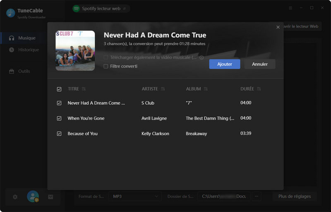Close the song selection dialog
The height and width of the screenshot is (212, 331).
[278, 27]
